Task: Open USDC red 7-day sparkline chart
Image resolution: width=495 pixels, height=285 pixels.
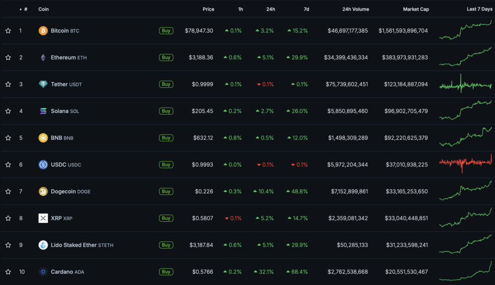Action: point(466,164)
